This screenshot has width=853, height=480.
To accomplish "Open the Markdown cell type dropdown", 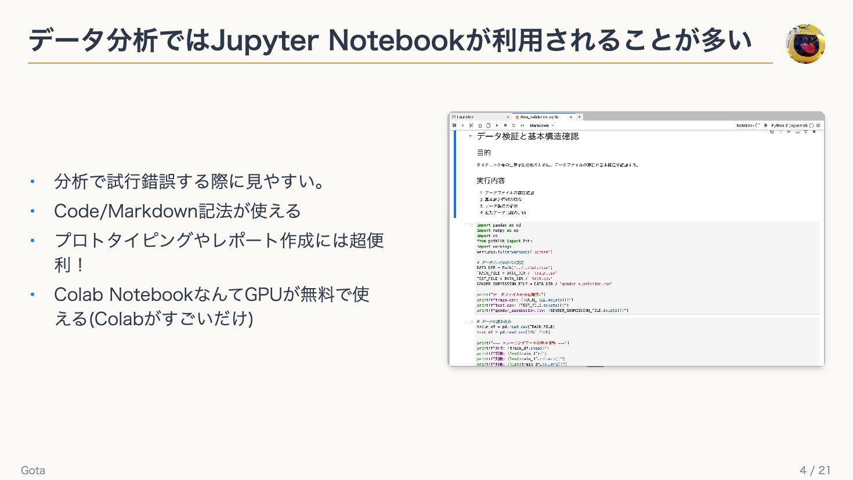I will (x=542, y=125).
